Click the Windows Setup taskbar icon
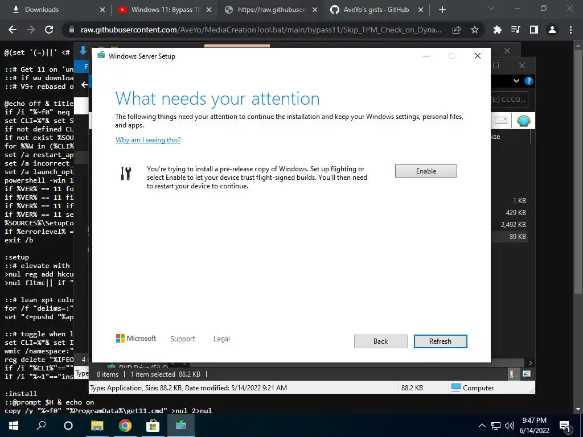Screen dimensions: 583x437 [181, 426]
